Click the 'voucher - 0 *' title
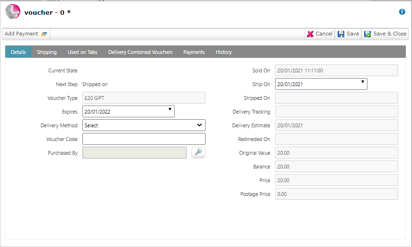 [47, 12]
